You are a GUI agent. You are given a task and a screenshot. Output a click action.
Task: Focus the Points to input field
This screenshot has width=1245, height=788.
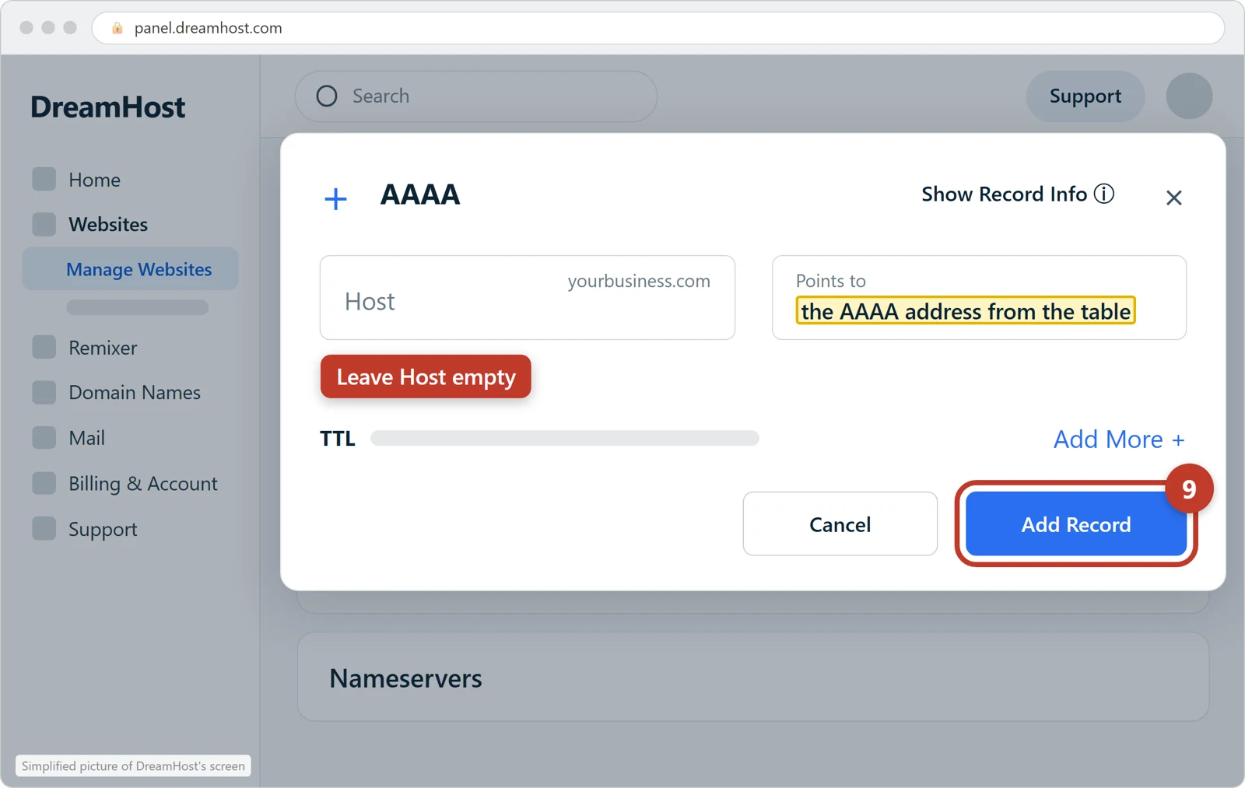[x=979, y=297]
